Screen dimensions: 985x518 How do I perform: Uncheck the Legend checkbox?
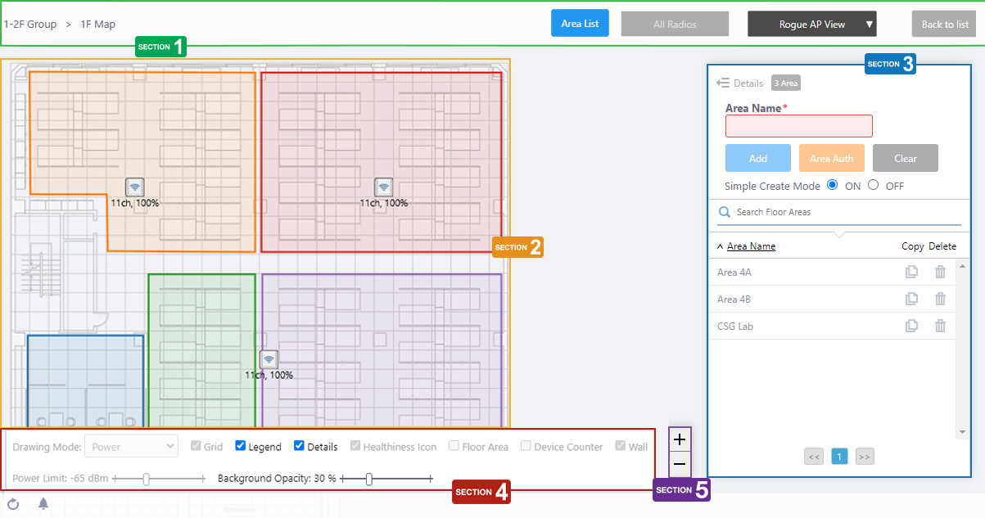tap(241, 447)
